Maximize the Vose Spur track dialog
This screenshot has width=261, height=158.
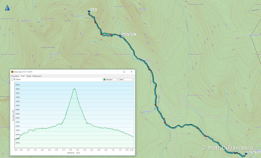point(124,72)
